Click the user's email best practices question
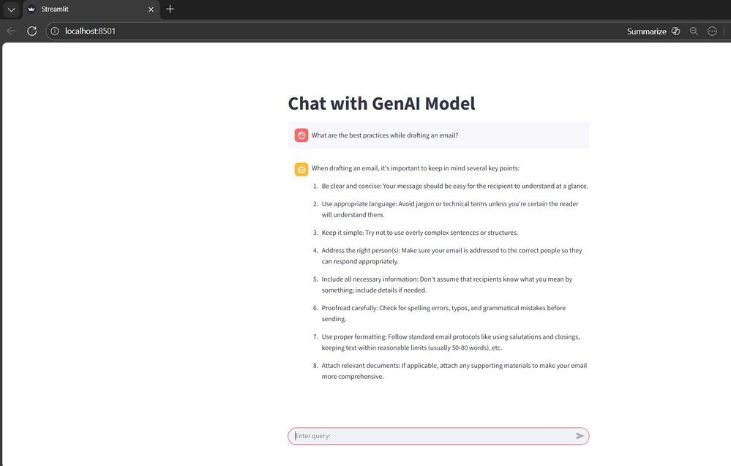Image resolution: width=731 pixels, height=466 pixels. (385, 135)
